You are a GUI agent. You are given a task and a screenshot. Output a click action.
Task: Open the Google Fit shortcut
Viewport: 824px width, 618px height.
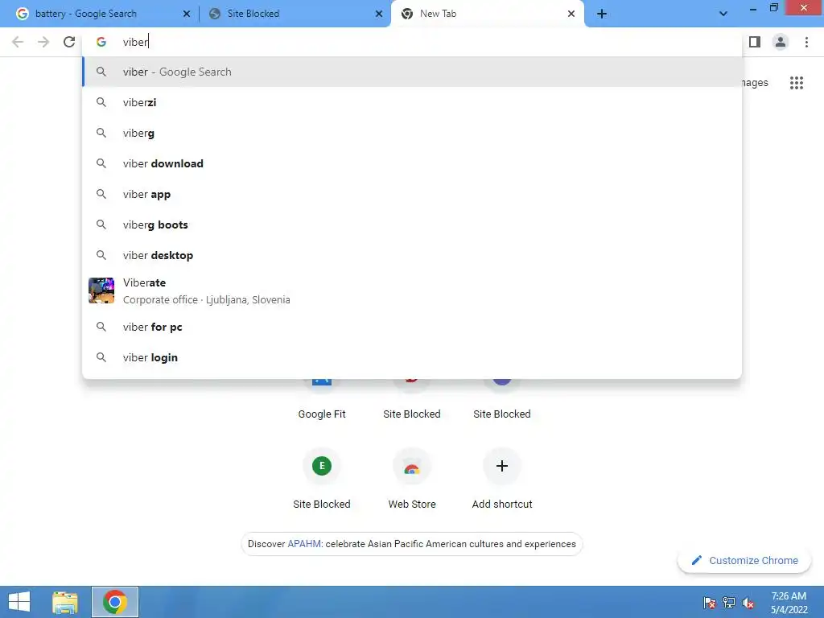coord(322,399)
